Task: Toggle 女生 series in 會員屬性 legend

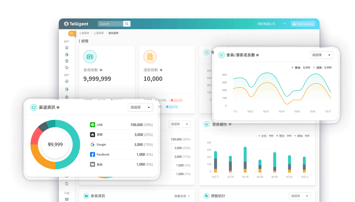Action: coord(266,136)
